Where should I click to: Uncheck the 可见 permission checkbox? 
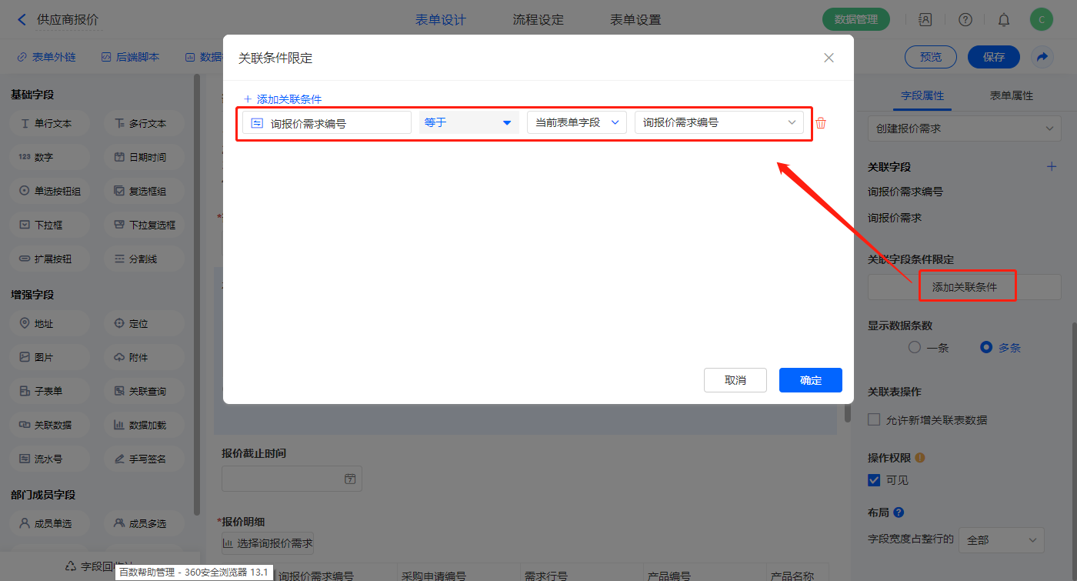874,480
